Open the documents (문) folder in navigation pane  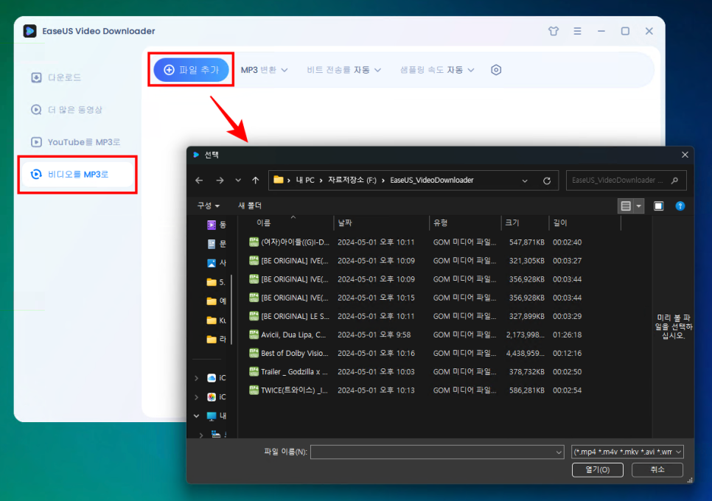coord(216,244)
